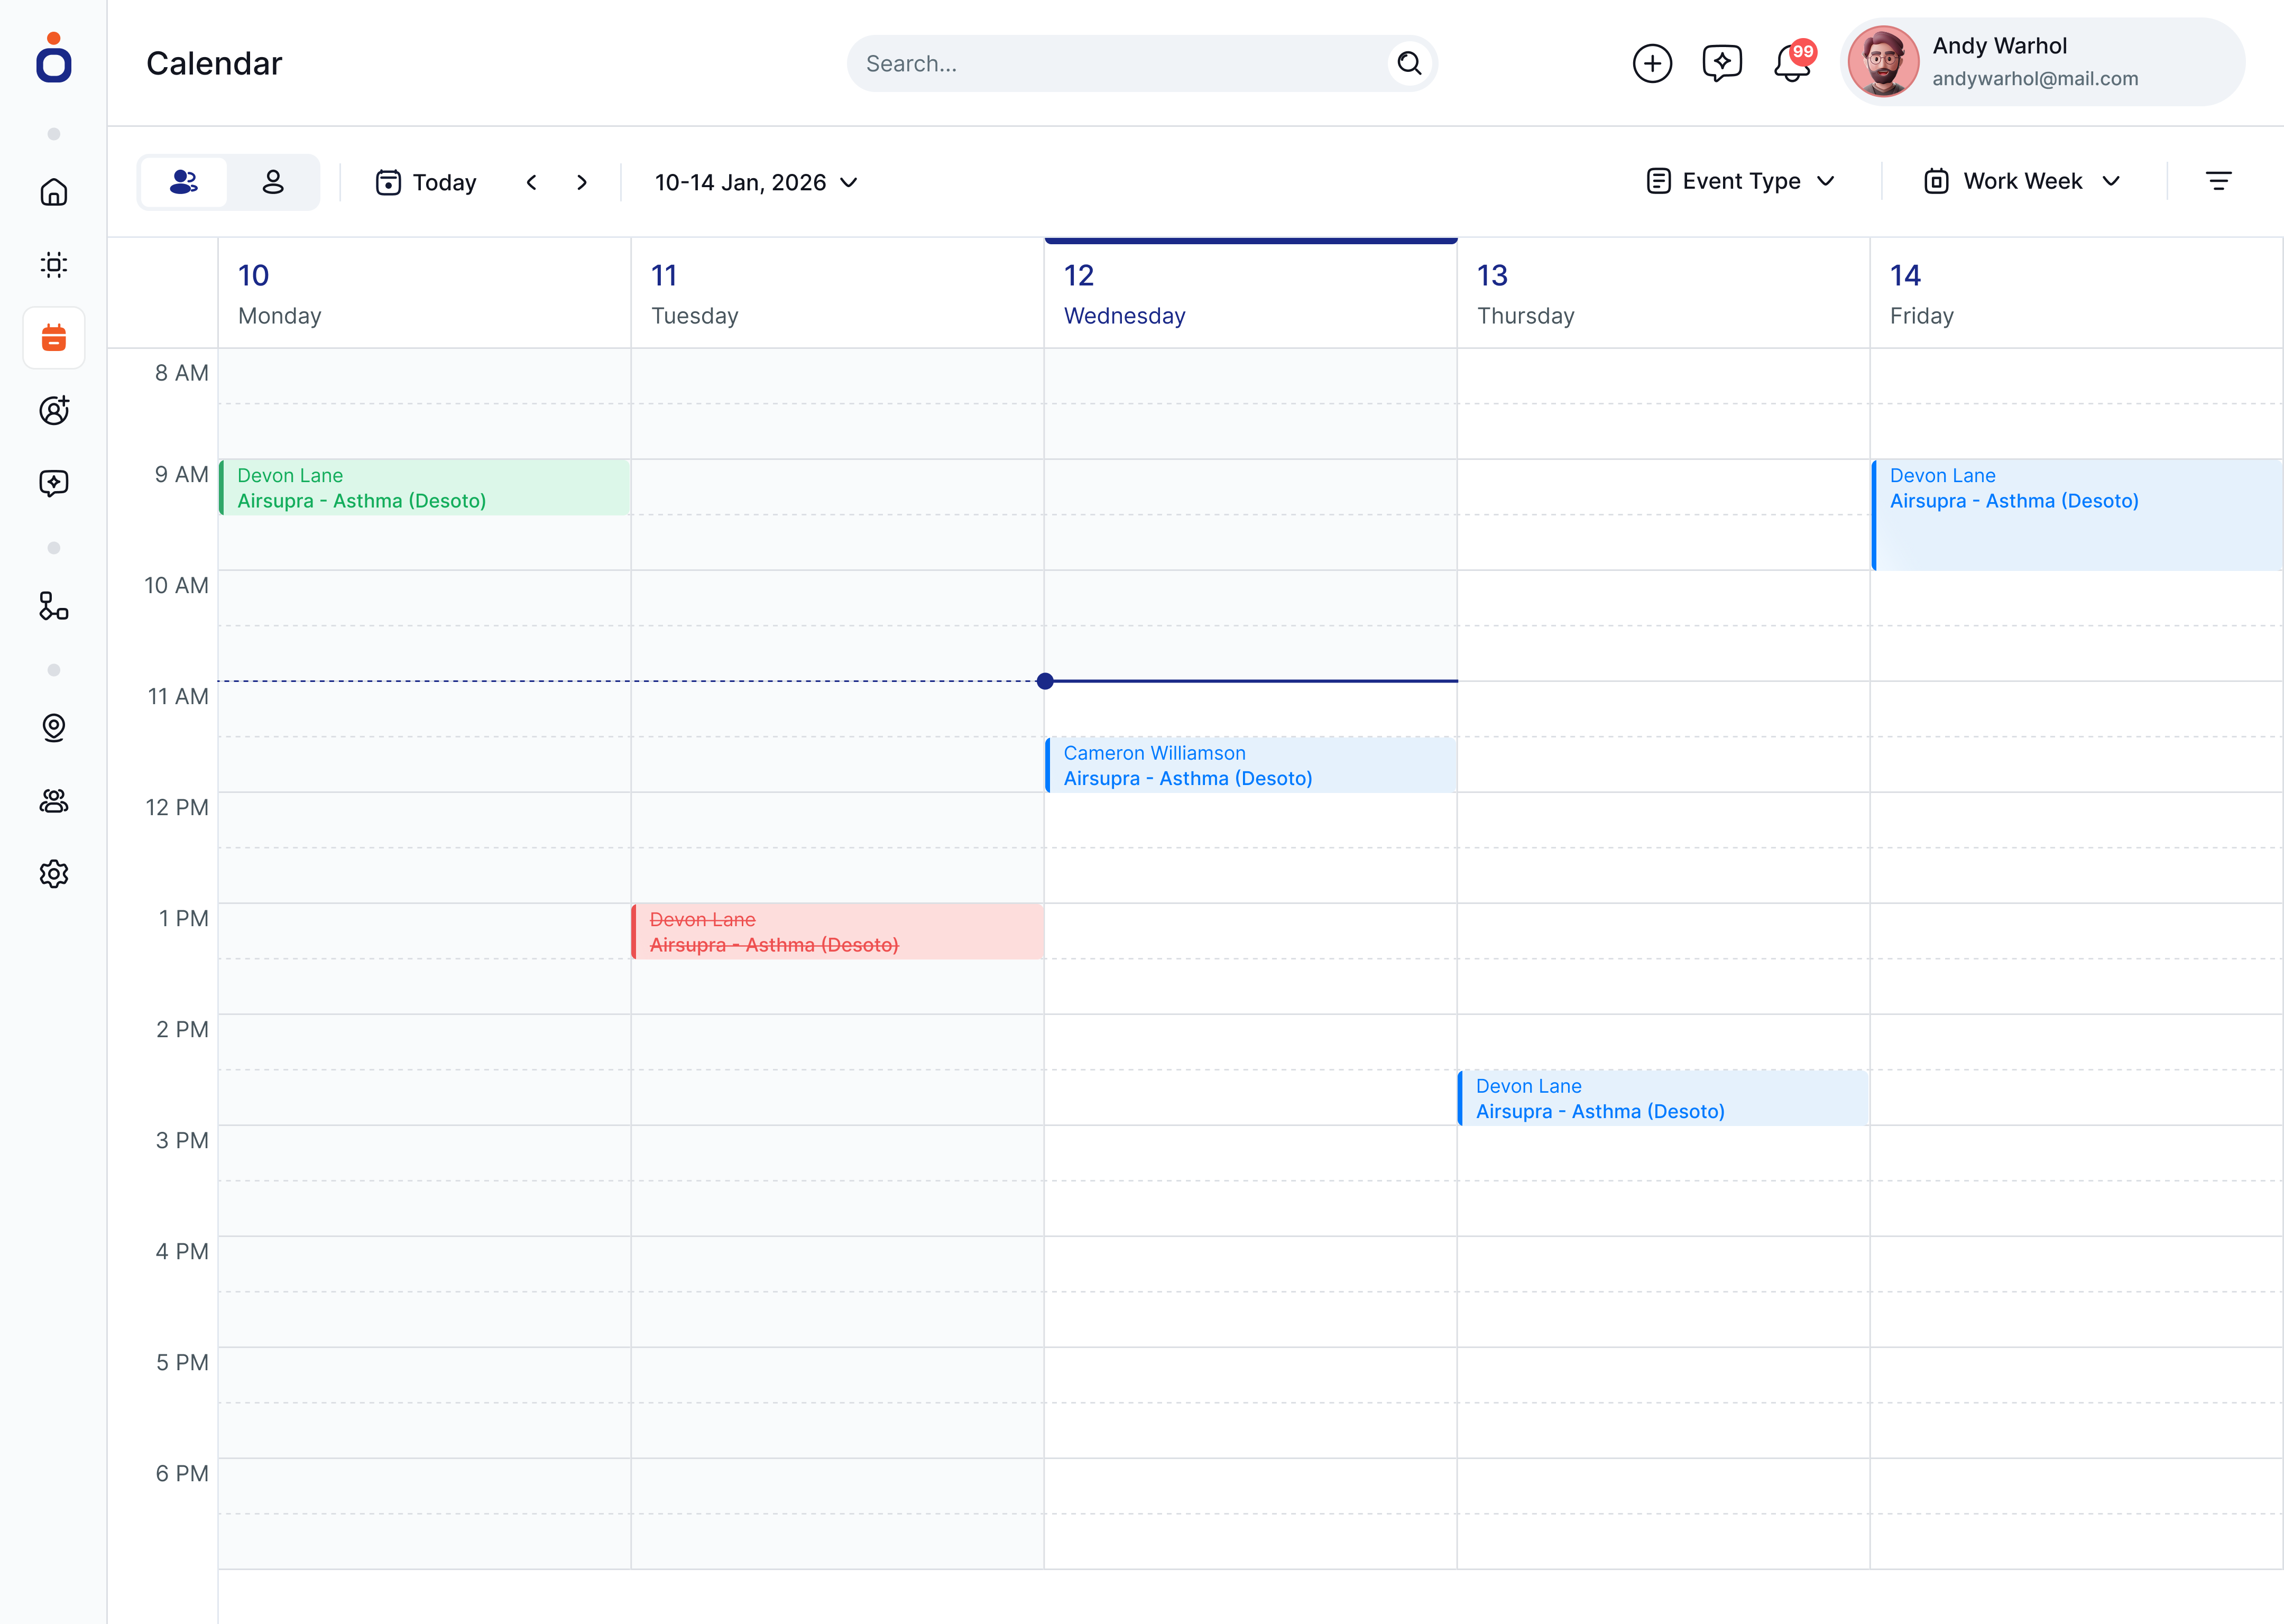Viewport: 2284px width, 1624px height.
Task: Open the focus/scan frame sidebar icon
Action: coord(54,265)
